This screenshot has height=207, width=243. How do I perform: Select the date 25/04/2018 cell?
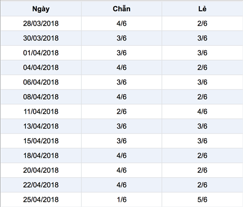[x=41, y=199]
